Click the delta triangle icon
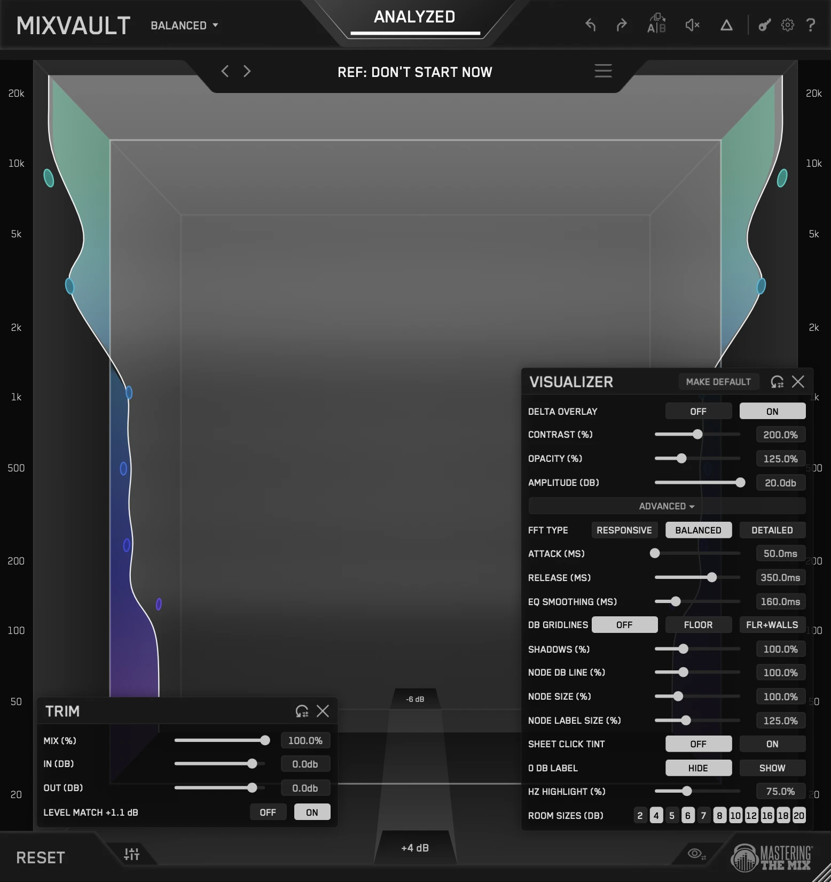831x882 pixels. [x=726, y=25]
